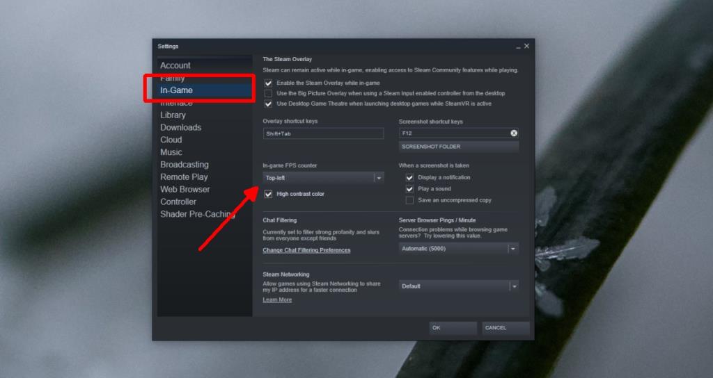The height and width of the screenshot is (378, 713).
Task: Click the Screenshot shortcut keys F12 field
Action: coord(458,133)
